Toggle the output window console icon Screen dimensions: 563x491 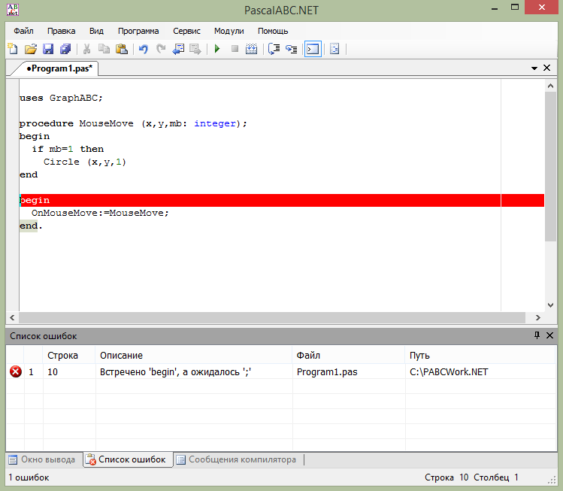[x=313, y=49]
